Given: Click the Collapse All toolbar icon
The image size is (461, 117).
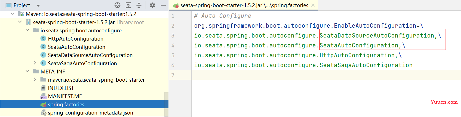Looking at the screenshot, I should pyautogui.click(x=139, y=5).
